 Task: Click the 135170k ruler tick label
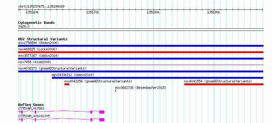pos(93,13)
